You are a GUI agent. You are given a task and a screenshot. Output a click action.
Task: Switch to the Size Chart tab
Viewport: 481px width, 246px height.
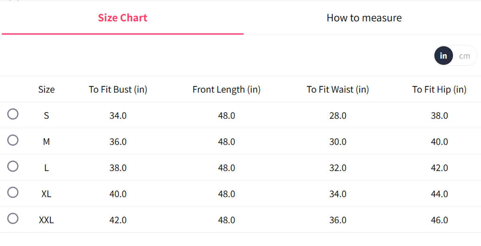(123, 18)
